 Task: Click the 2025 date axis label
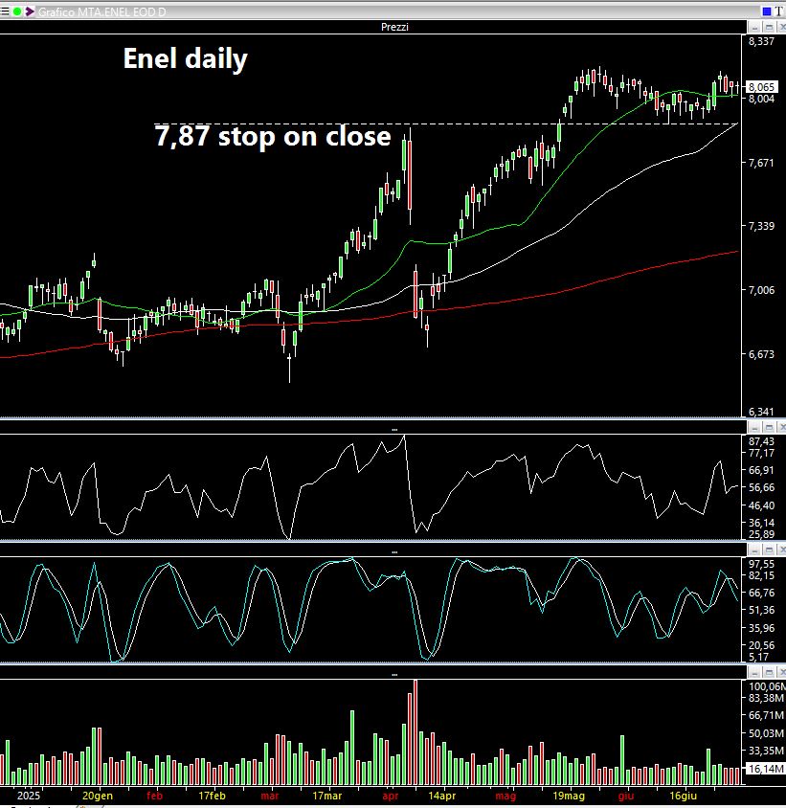29,796
